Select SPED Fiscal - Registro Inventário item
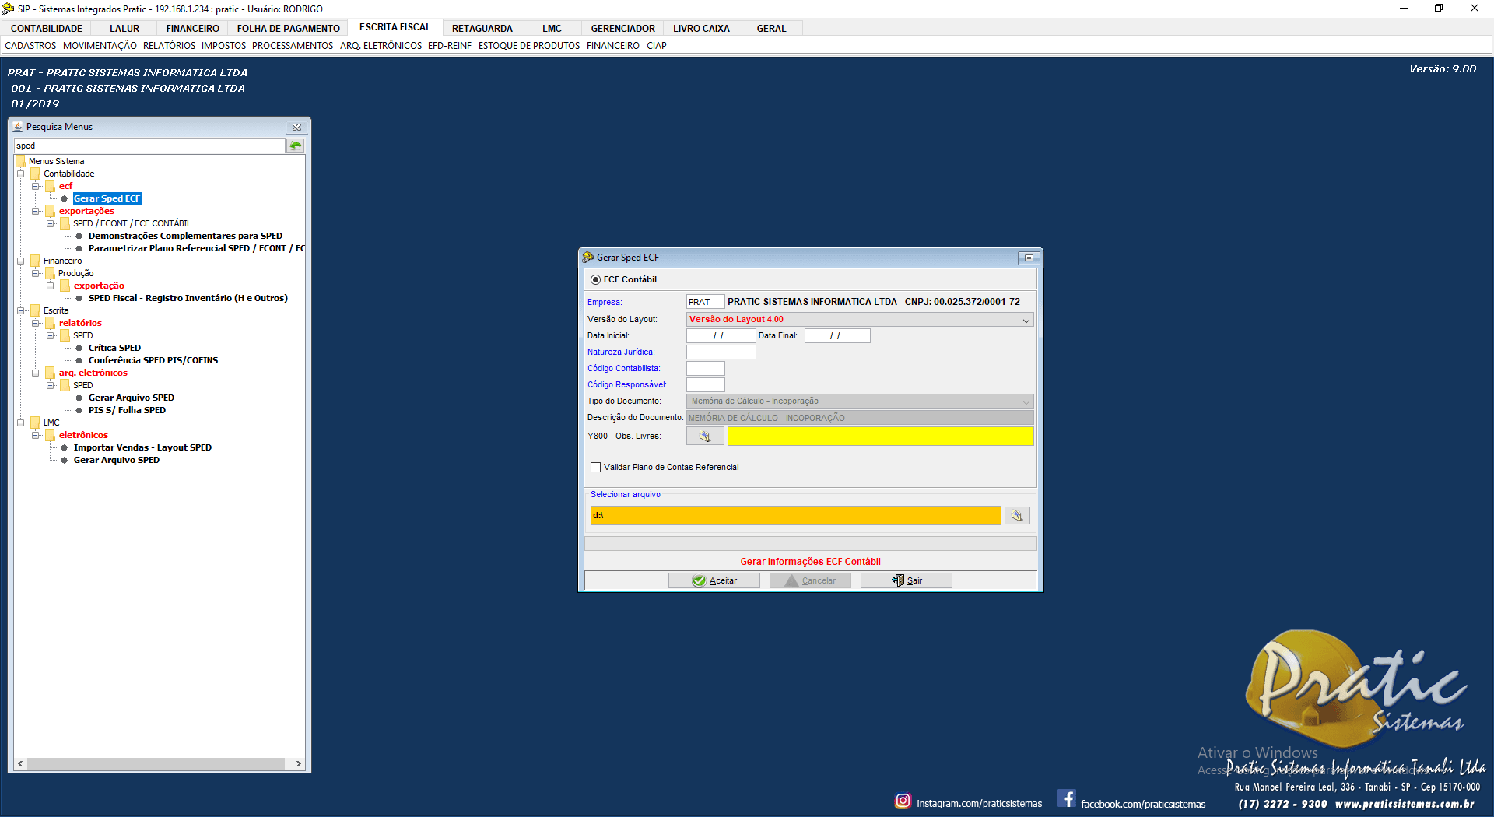The width and height of the screenshot is (1494, 817). click(188, 298)
